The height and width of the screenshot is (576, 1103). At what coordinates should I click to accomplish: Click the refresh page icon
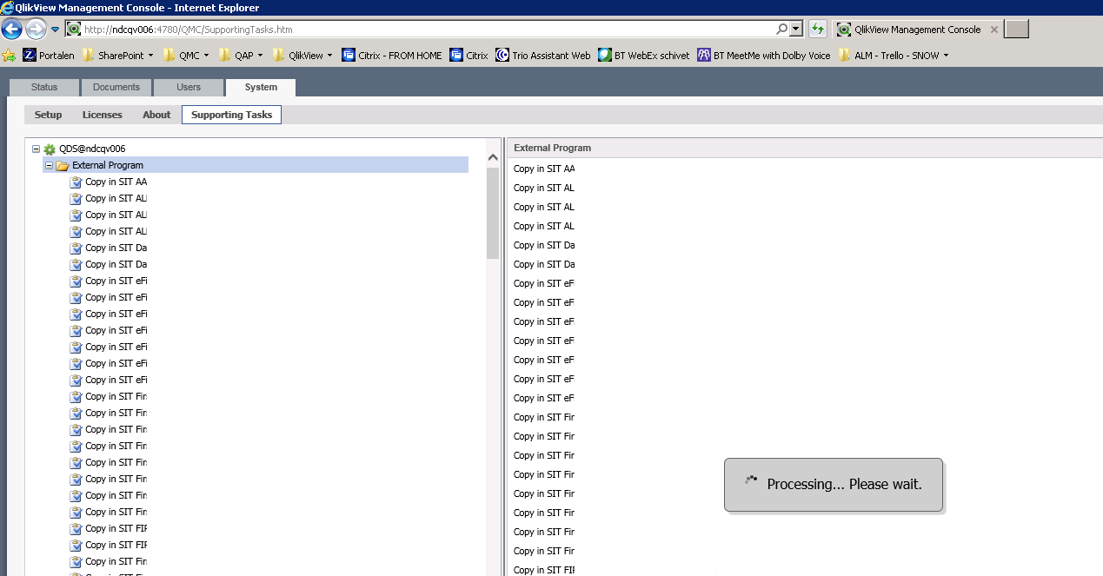(x=817, y=30)
